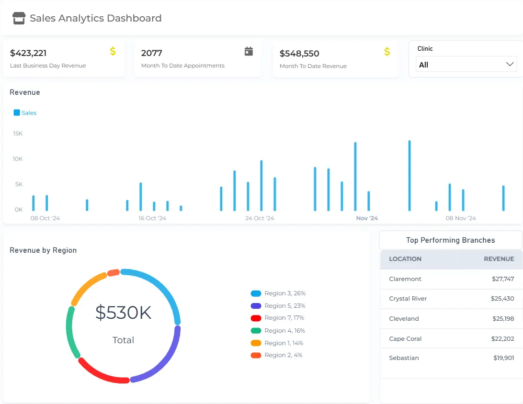This screenshot has height=404, width=523.
Task: Select the Crystal River branch row
Action: coord(451,299)
